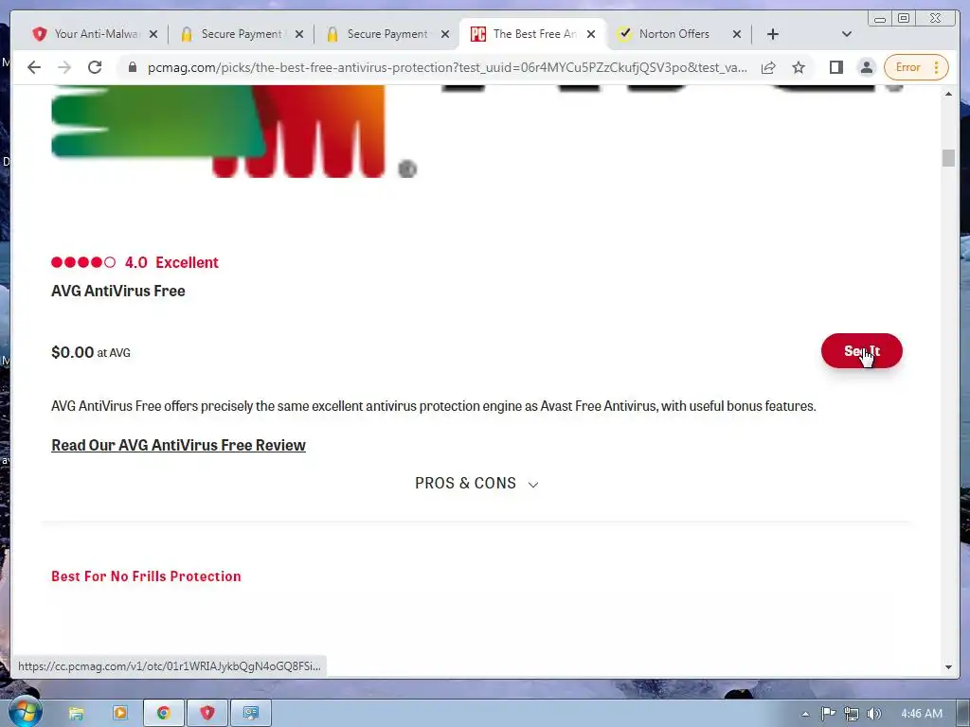Click the AVG AntiVirus Free title
The image size is (970, 727).
coord(118,291)
